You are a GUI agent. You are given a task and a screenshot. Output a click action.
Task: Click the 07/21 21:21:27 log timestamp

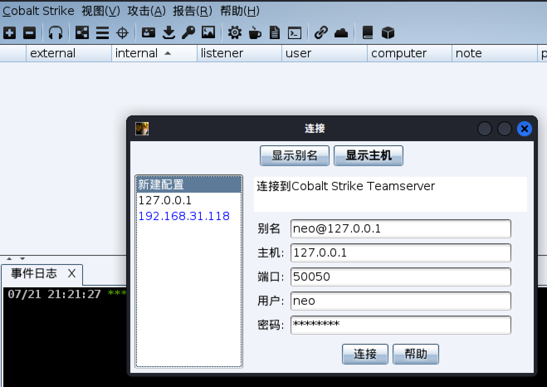[54, 294]
